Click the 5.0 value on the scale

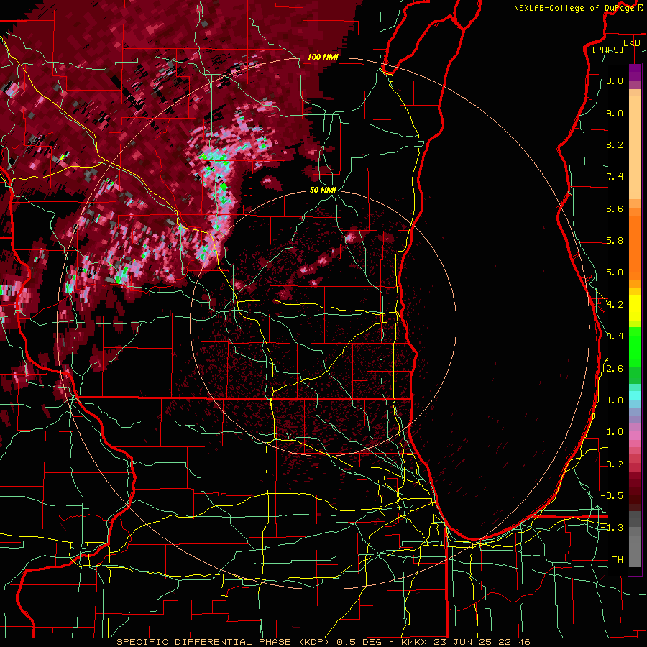(615, 272)
